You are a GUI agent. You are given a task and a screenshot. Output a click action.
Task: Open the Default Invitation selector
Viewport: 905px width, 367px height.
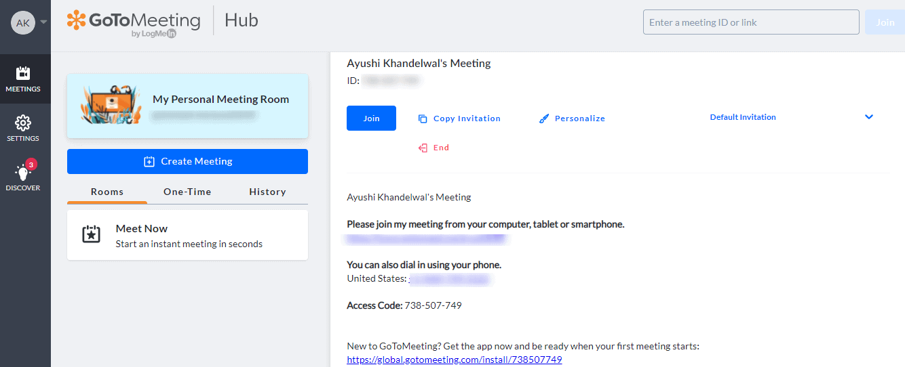[743, 117]
